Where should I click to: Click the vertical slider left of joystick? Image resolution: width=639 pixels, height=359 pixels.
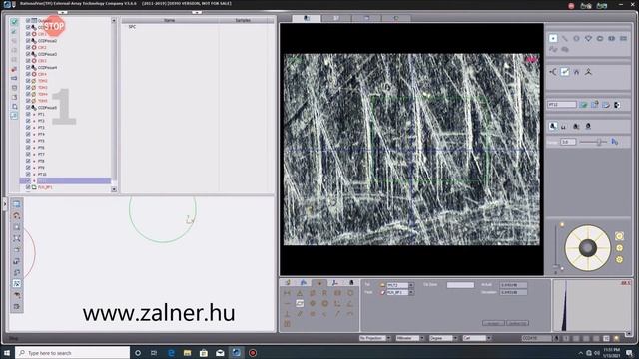[x=556, y=247]
